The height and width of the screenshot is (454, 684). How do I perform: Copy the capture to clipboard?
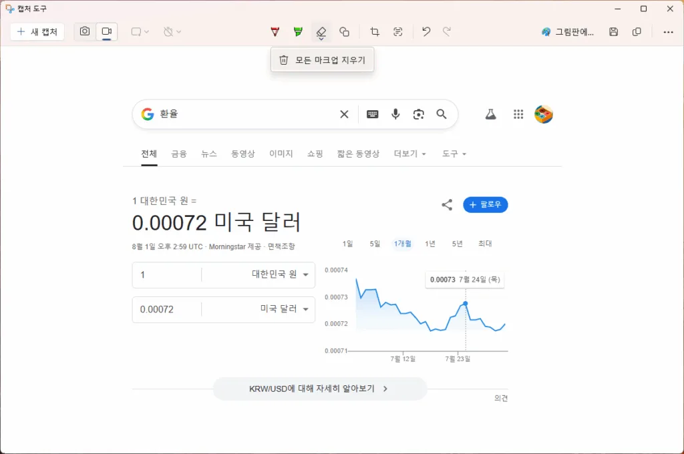[x=637, y=32]
